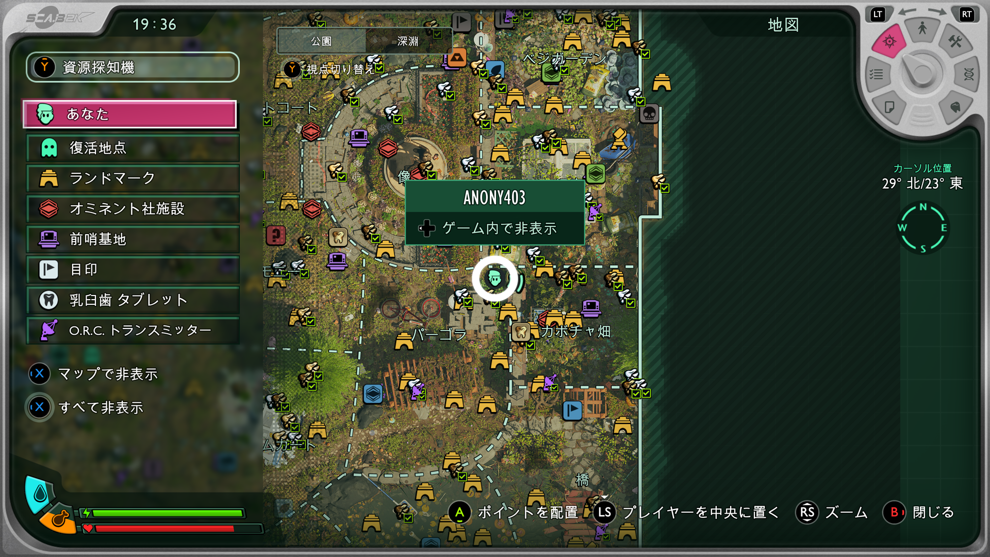990x557 pixels.
Task: Open the milk molar tooth icon on the radial menu
Action: (x=955, y=107)
